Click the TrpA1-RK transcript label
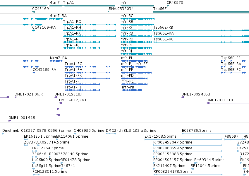Screen dimensions: 249x176 (72, 33)
